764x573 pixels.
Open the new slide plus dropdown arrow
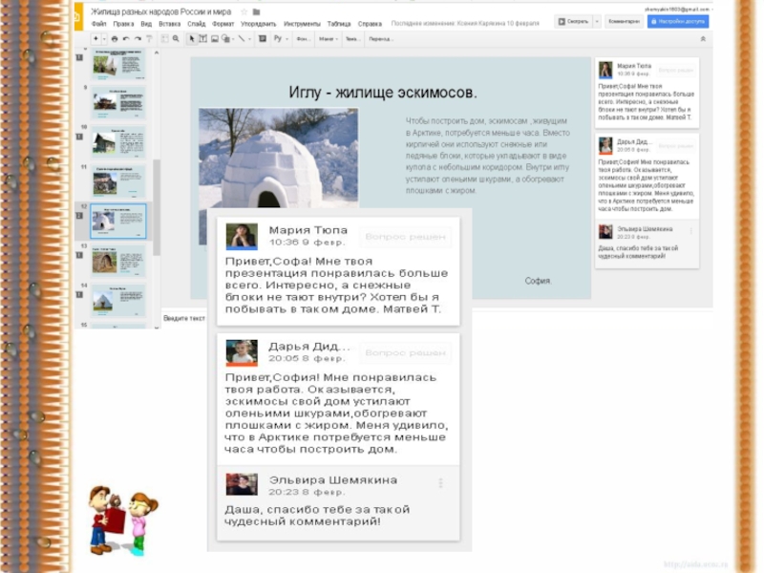click(x=104, y=39)
